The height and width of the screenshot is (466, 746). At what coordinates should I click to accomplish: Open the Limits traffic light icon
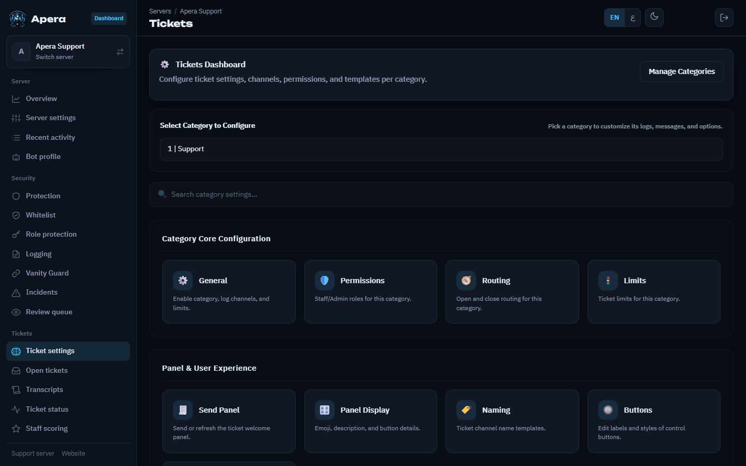click(x=608, y=281)
